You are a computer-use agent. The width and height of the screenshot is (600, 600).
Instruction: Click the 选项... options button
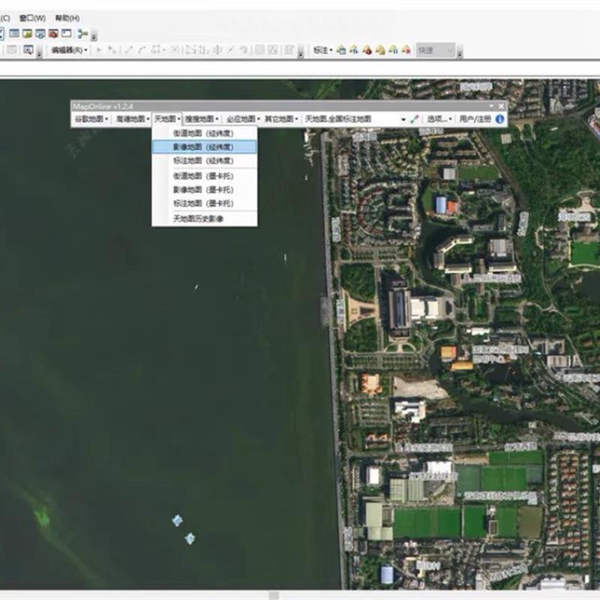(x=439, y=118)
